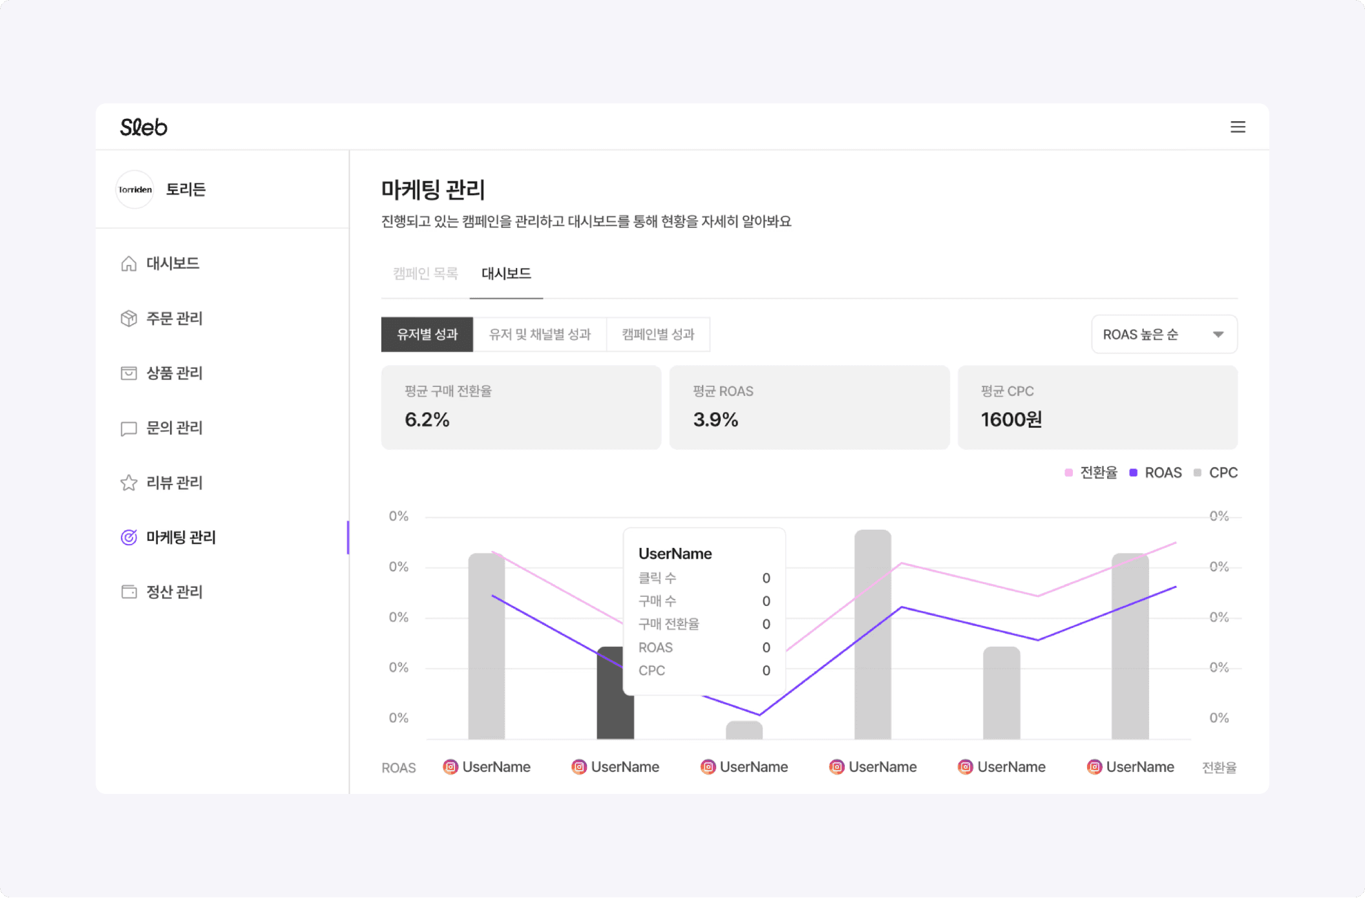
Task: Click the star icon for 리뷰 관리
Action: click(x=129, y=483)
